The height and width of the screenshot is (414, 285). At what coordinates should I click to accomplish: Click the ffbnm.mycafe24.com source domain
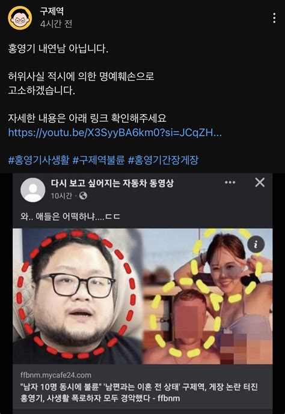pyautogui.click(x=56, y=375)
